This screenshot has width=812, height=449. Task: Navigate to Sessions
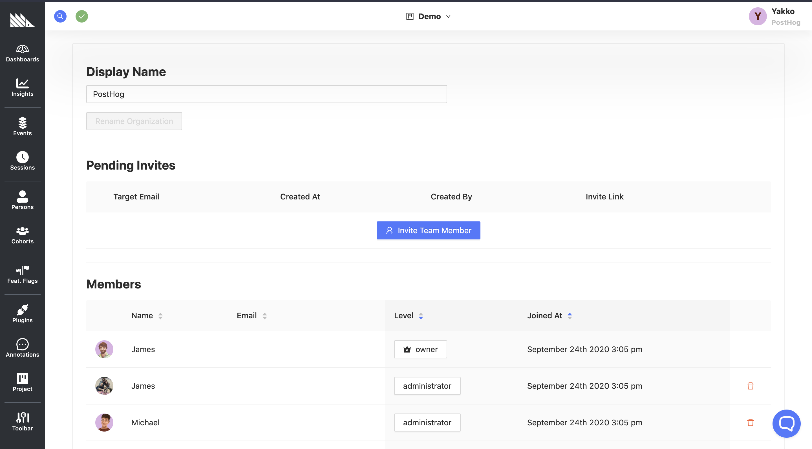[22, 161]
